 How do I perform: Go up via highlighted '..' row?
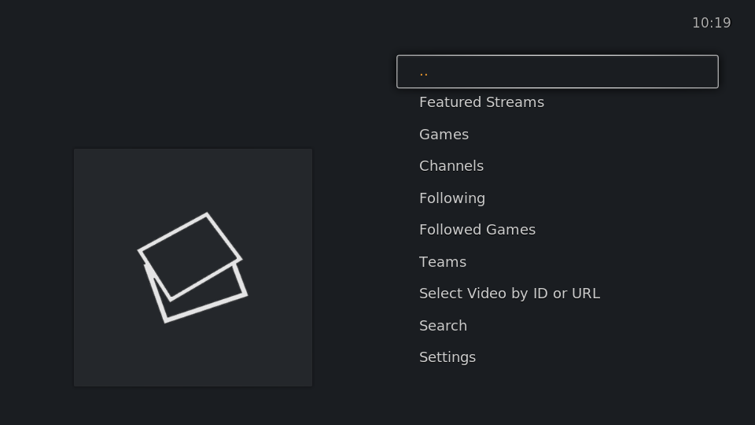point(557,72)
